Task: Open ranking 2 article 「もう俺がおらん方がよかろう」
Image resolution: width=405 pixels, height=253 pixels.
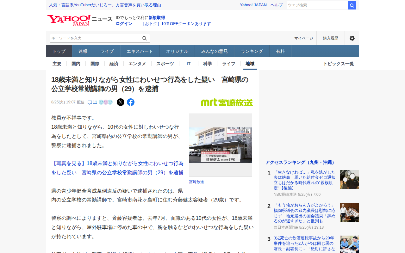Action: (x=305, y=213)
